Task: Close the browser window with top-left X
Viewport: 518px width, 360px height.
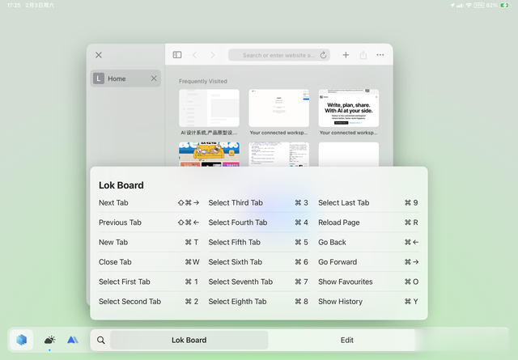Action: 99,55
